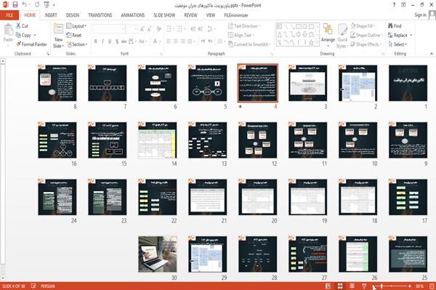The width and height of the screenshot is (436, 290).
Task: Undo the last action
Action: pos(24,4)
